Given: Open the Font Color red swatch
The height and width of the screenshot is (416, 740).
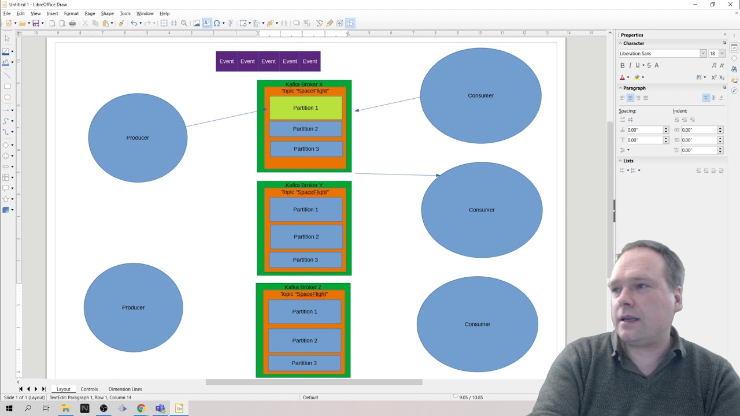Looking at the screenshot, I should [x=623, y=77].
